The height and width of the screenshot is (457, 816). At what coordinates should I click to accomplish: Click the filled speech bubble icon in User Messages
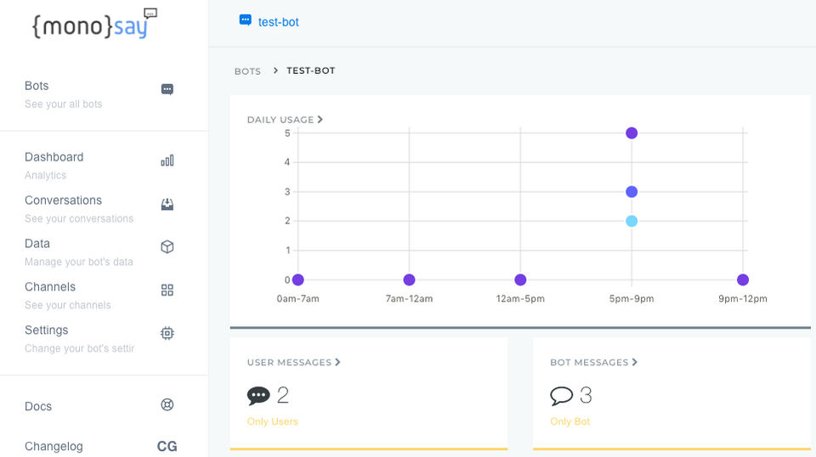[x=258, y=396]
